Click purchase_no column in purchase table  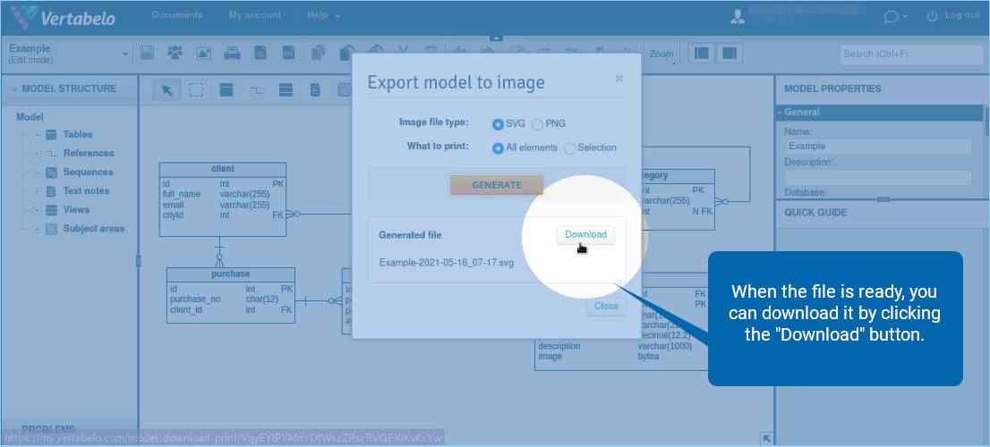coord(195,299)
